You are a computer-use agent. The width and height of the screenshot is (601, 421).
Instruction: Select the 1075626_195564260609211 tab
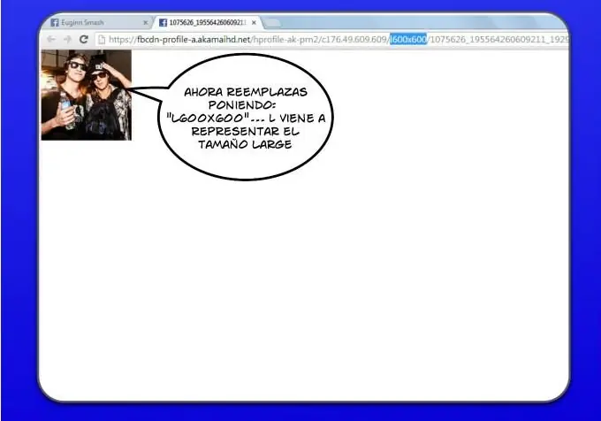point(208,23)
